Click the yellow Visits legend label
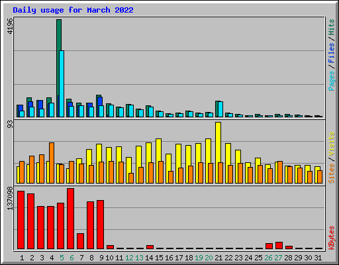 point(331,144)
